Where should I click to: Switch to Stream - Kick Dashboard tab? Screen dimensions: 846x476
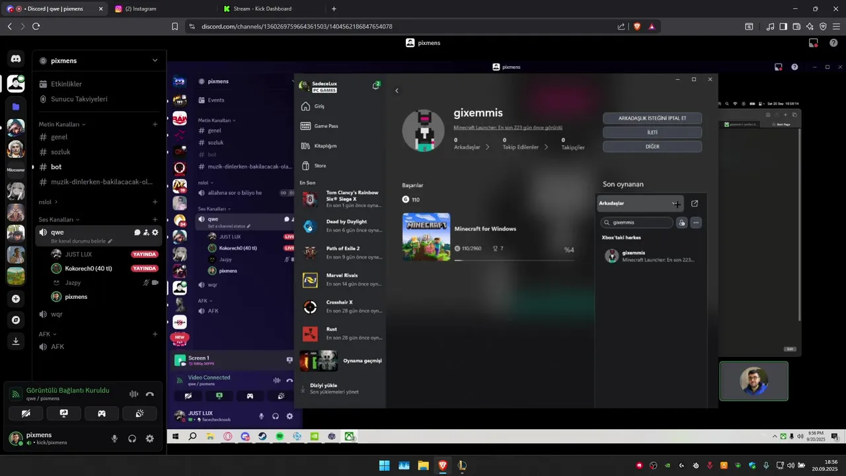[271, 9]
